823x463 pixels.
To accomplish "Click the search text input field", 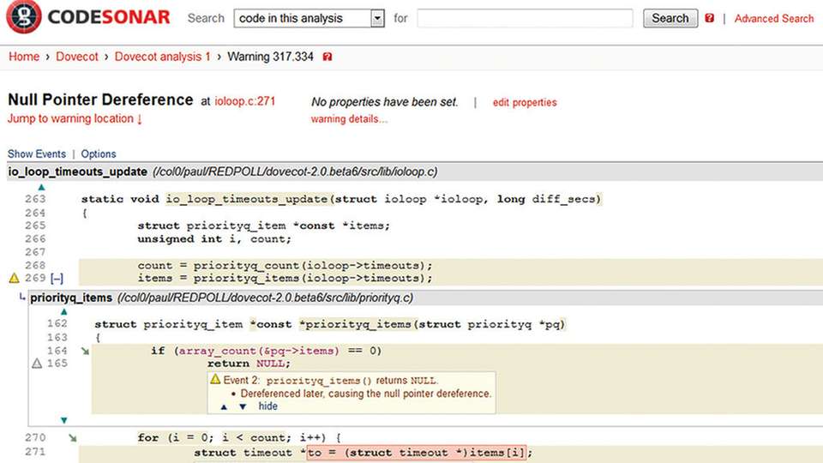I will coord(525,18).
